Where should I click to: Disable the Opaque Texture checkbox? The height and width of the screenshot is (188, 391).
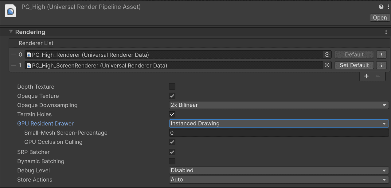(x=172, y=96)
